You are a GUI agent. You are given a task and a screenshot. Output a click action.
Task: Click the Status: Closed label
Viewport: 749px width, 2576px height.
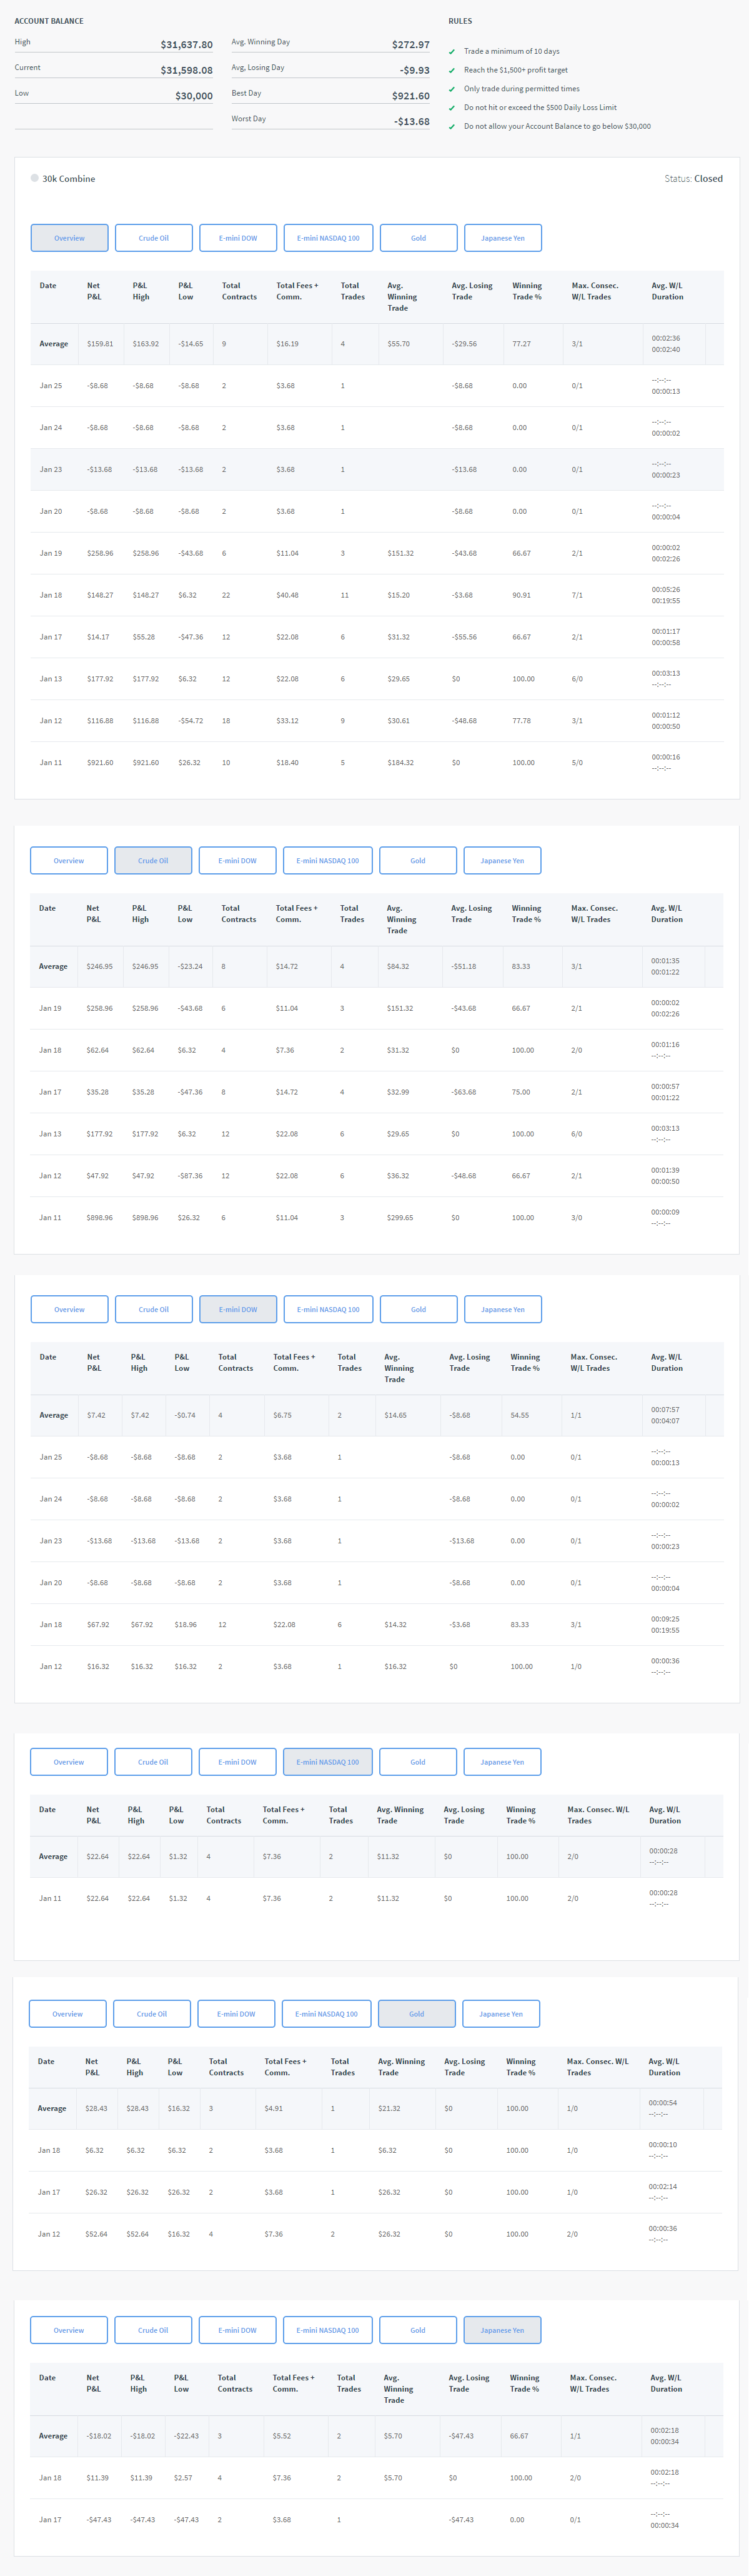coord(693,179)
